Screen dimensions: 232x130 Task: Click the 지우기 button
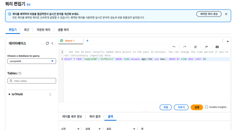coord(181,107)
